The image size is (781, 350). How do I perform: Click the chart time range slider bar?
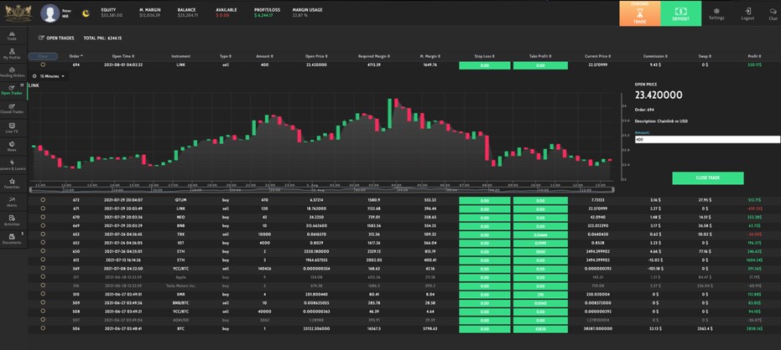coord(322,189)
